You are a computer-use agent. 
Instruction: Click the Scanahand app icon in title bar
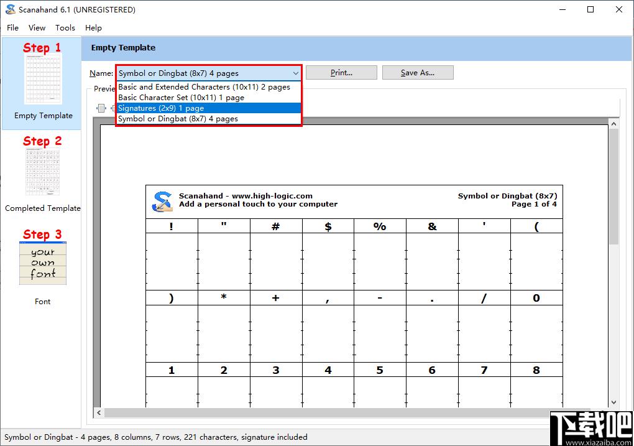pyautogui.click(x=10, y=9)
